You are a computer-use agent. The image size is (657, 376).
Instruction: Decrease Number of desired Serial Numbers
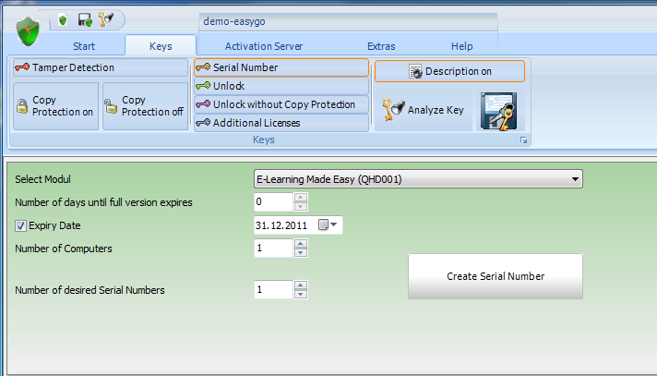point(301,294)
